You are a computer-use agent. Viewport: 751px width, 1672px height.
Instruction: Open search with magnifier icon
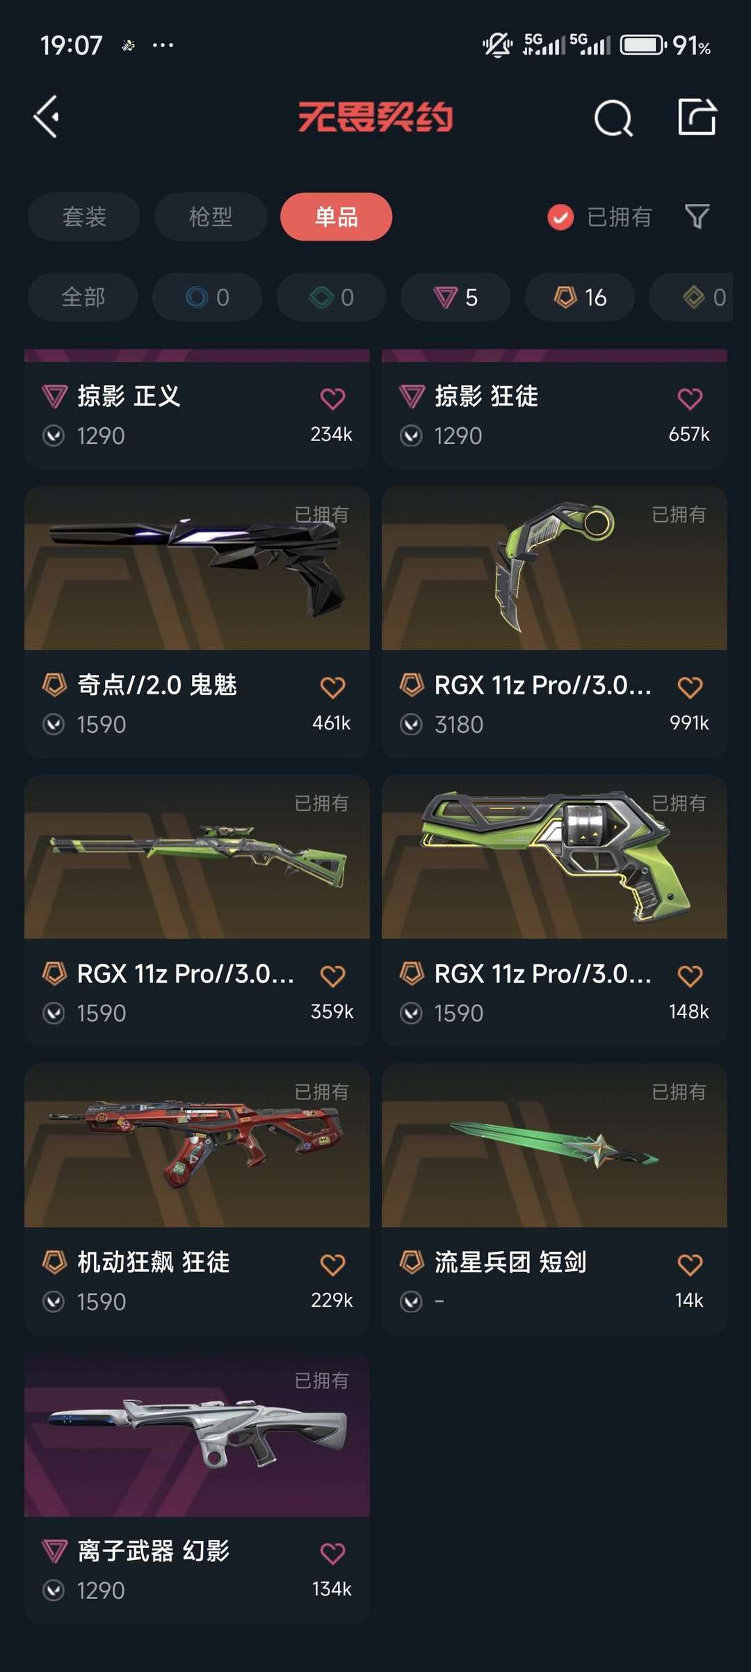coord(613,118)
